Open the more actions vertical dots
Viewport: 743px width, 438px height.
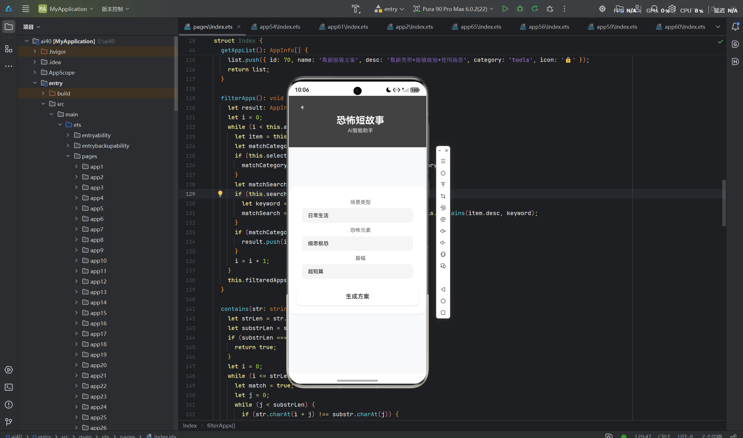(x=564, y=9)
